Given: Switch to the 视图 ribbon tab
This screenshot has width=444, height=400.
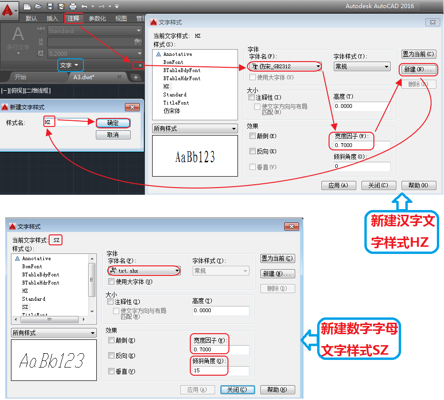Looking at the screenshot, I should (121, 19).
